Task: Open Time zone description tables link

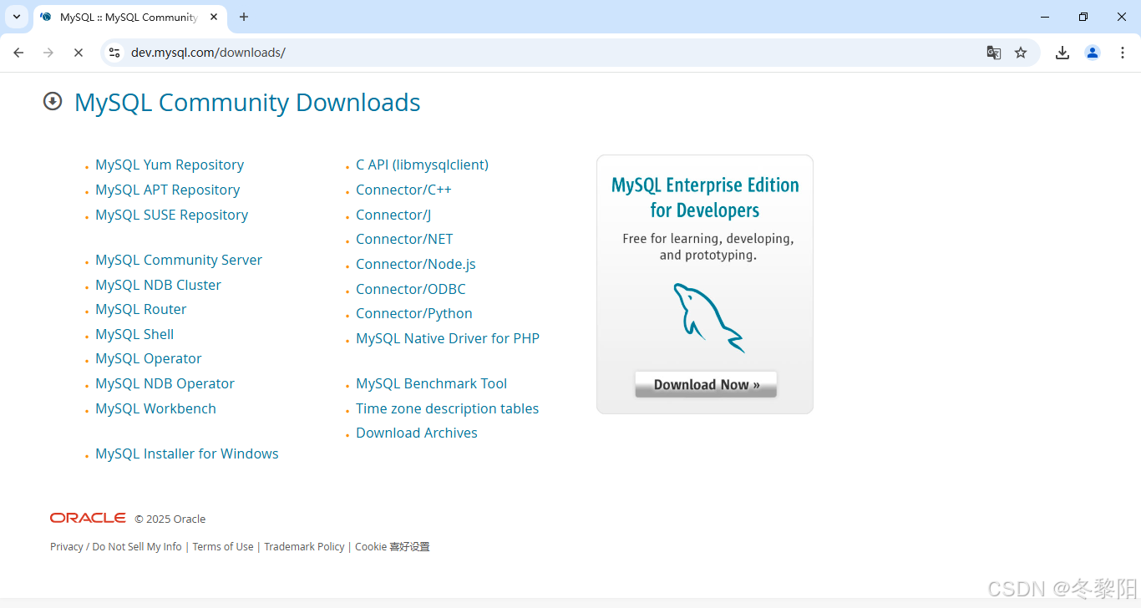Action: point(447,408)
